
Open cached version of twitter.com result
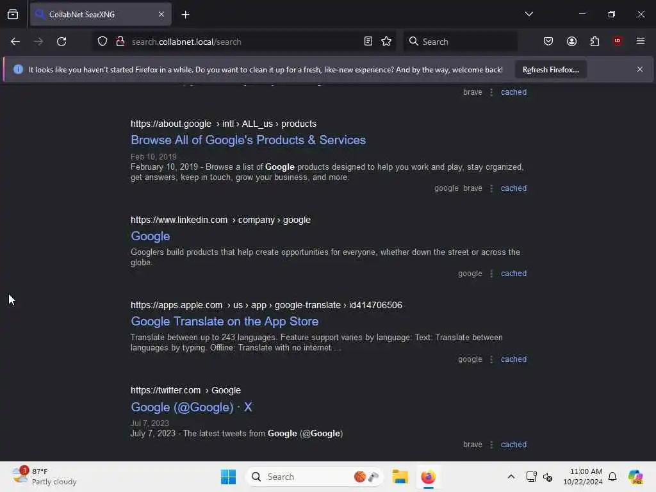pos(514,445)
